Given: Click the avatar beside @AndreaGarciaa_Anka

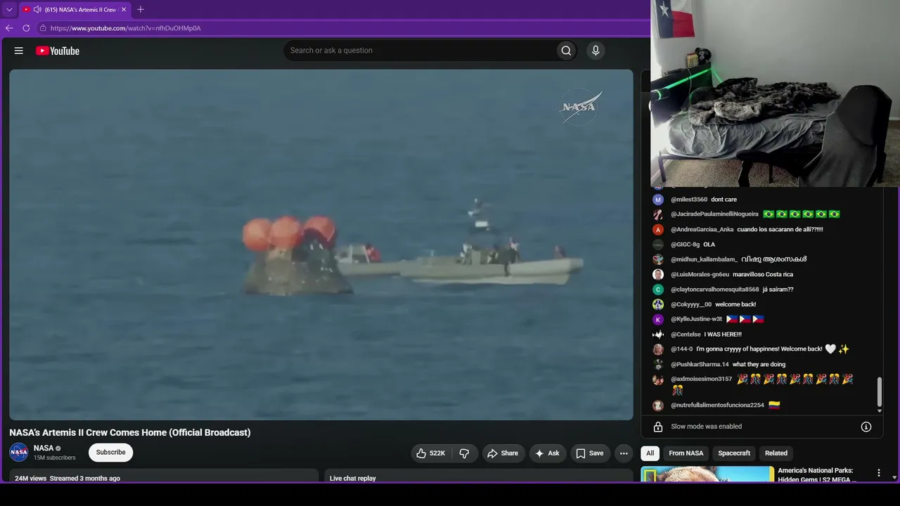Looking at the screenshot, I should 658,230.
